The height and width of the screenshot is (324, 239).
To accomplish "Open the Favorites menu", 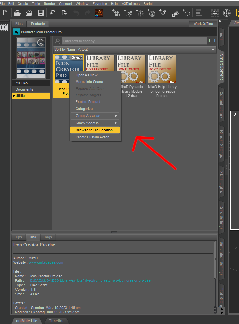I will point(100,4).
